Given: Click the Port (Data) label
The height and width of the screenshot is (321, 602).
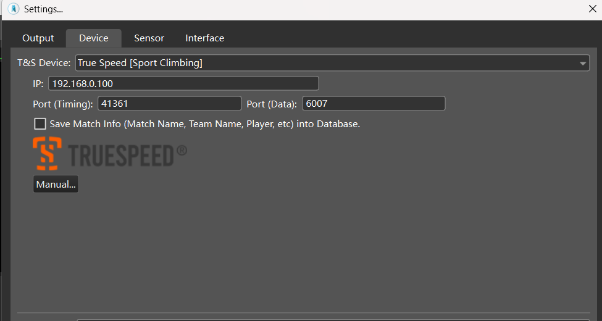Looking at the screenshot, I should (x=272, y=104).
